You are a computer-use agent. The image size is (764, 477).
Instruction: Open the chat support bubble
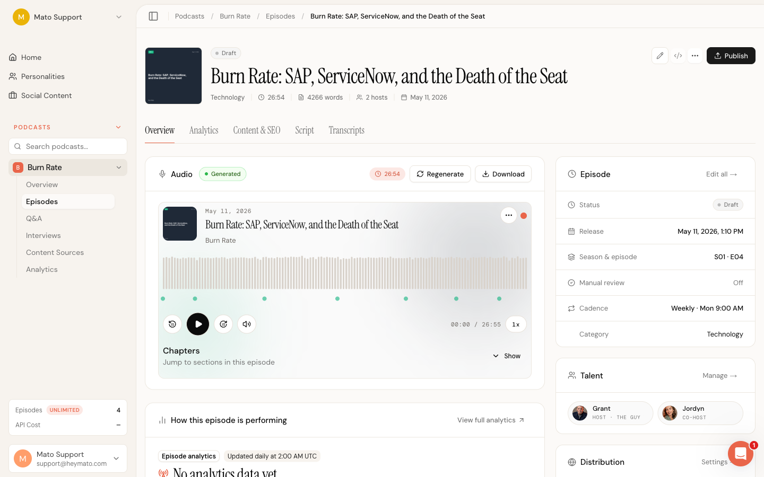point(741,454)
